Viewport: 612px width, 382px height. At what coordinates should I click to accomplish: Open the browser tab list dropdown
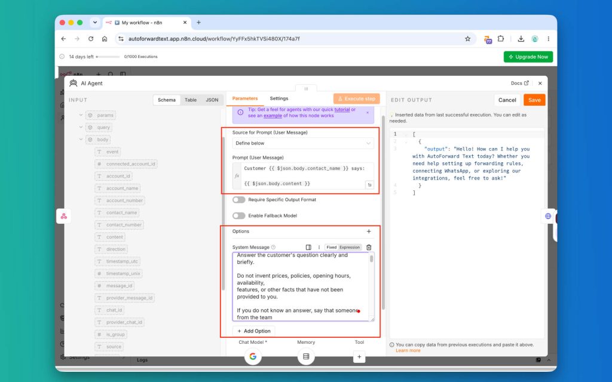click(95, 23)
